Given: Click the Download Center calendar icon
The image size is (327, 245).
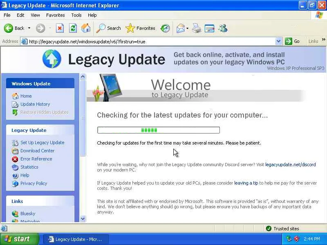Looking at the screenshot, I should [15, 151].
